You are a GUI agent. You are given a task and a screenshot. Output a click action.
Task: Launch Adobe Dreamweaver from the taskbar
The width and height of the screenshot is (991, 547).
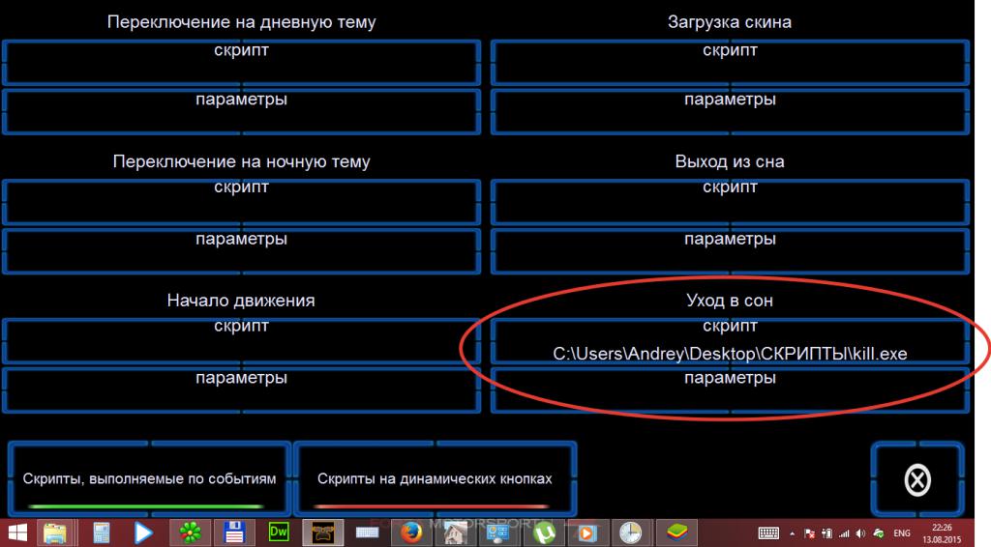[279, 533]
